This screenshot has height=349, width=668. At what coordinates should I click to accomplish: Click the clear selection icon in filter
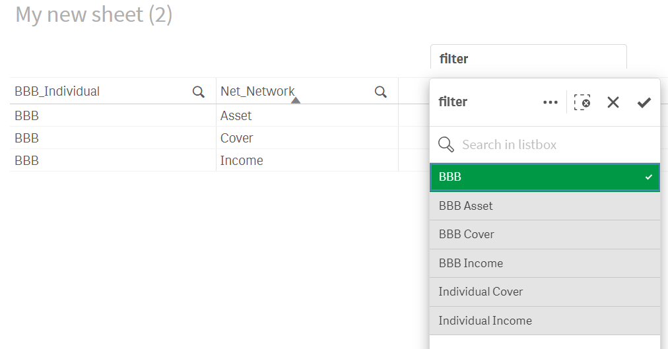[x=582, y=102]
